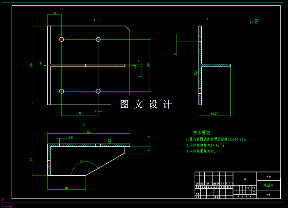Click the 66.57 dimension text
Viewport: 288px width, 208px height.
tap(214, 114)
